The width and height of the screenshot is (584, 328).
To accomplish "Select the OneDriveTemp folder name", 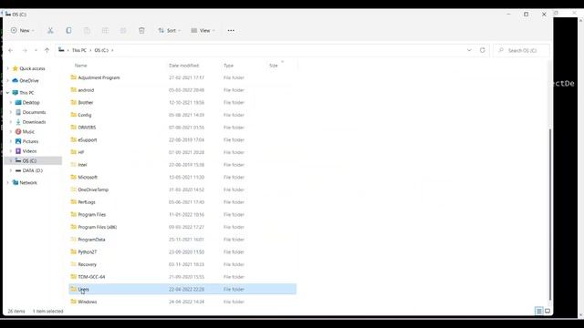I will [93, 190].
